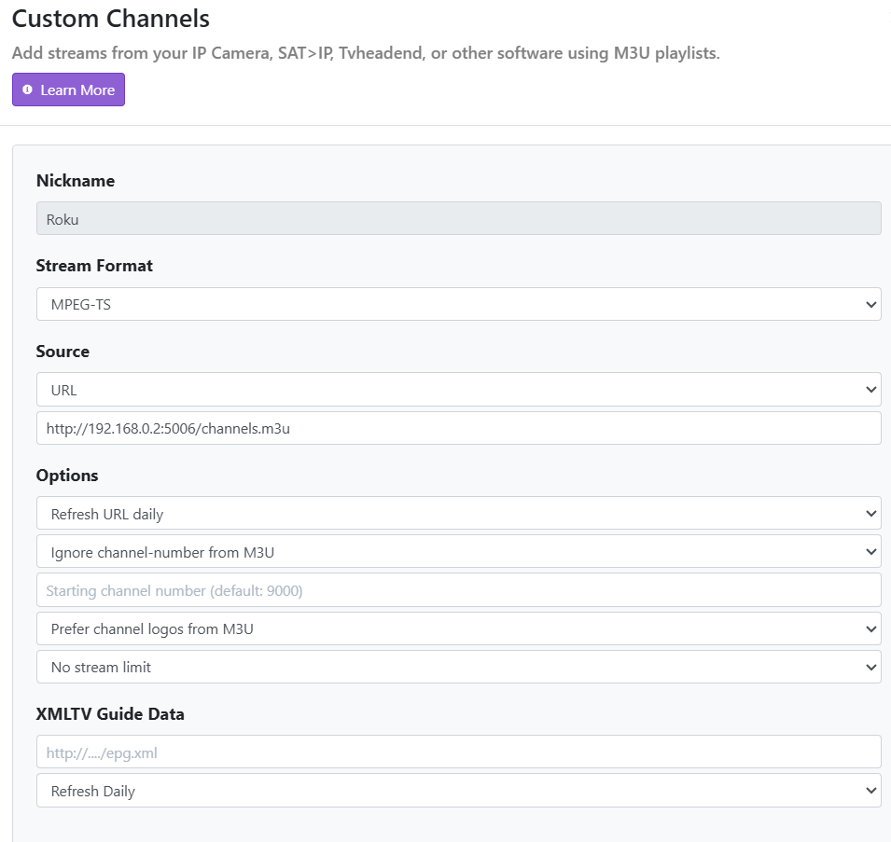This screenshot has width=891, height=842.
Task: Click the XMLTV epg.xml URL field
Action: [x=458, y=752]
